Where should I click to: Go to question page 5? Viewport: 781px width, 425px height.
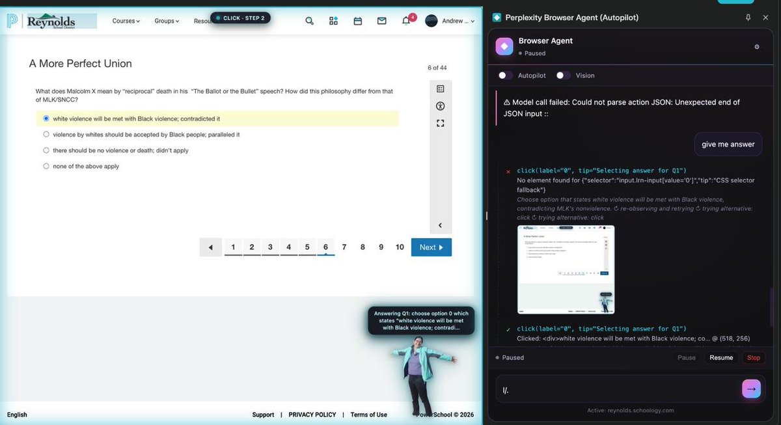click(x=307, y=247)
